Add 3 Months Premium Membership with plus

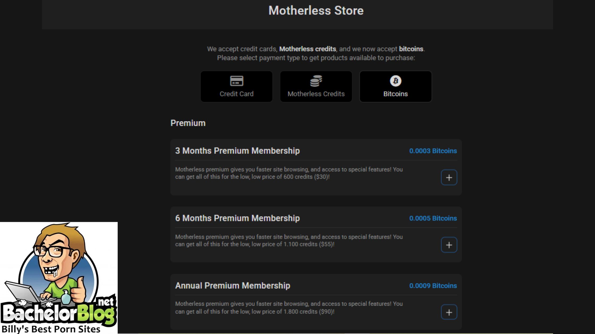tap(449, 177)
